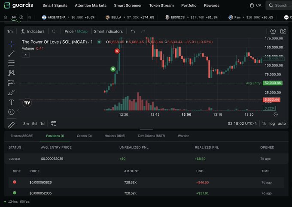
Task: Set chart range to 5d
Action: point(34,123)
